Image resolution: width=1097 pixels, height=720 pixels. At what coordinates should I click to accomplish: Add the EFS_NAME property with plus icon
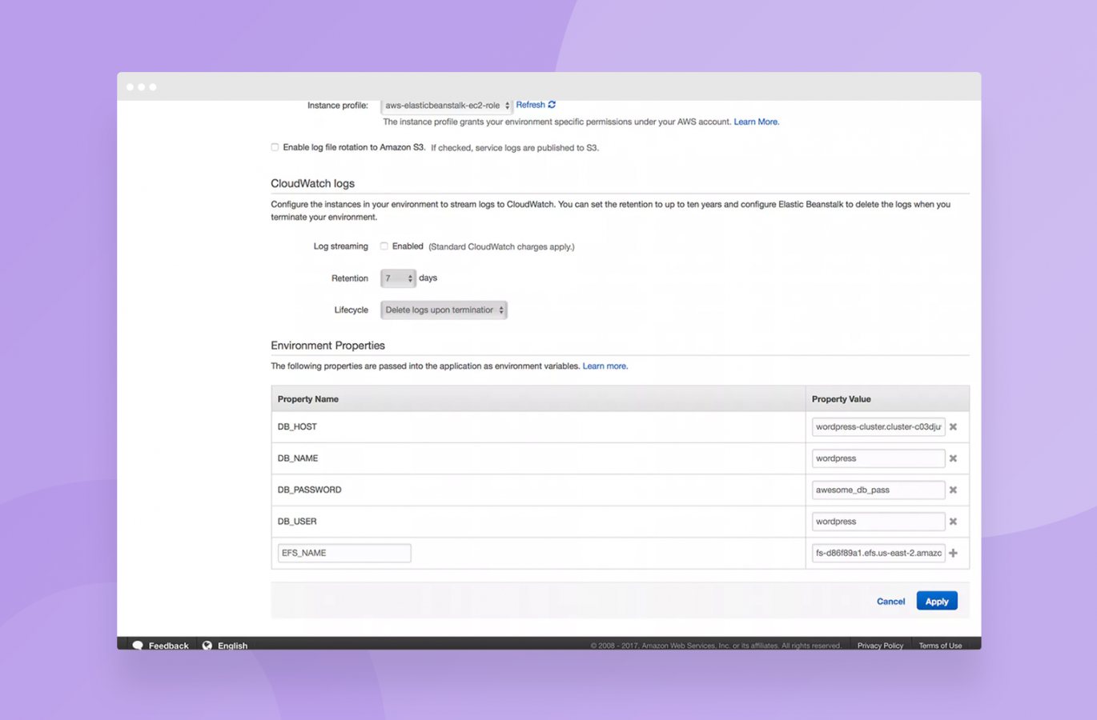click(953, 553)
